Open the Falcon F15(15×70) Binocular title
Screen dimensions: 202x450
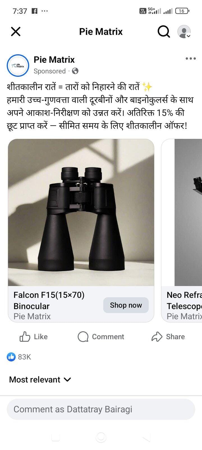tap(49, 300)
